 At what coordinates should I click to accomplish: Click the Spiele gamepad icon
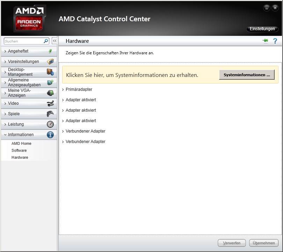click(x=50, y=113)
